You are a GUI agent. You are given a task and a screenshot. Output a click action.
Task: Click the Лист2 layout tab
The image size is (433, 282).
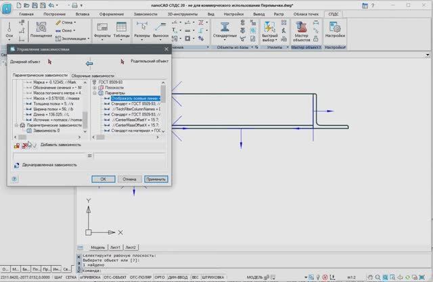(131, 248)
